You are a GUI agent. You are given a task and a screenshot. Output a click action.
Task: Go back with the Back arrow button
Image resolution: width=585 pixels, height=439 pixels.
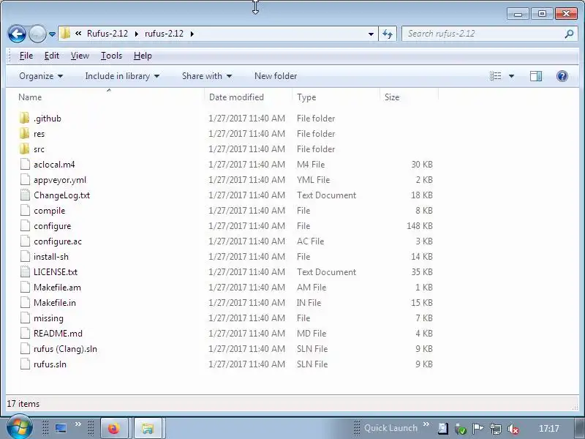(17, 34)
